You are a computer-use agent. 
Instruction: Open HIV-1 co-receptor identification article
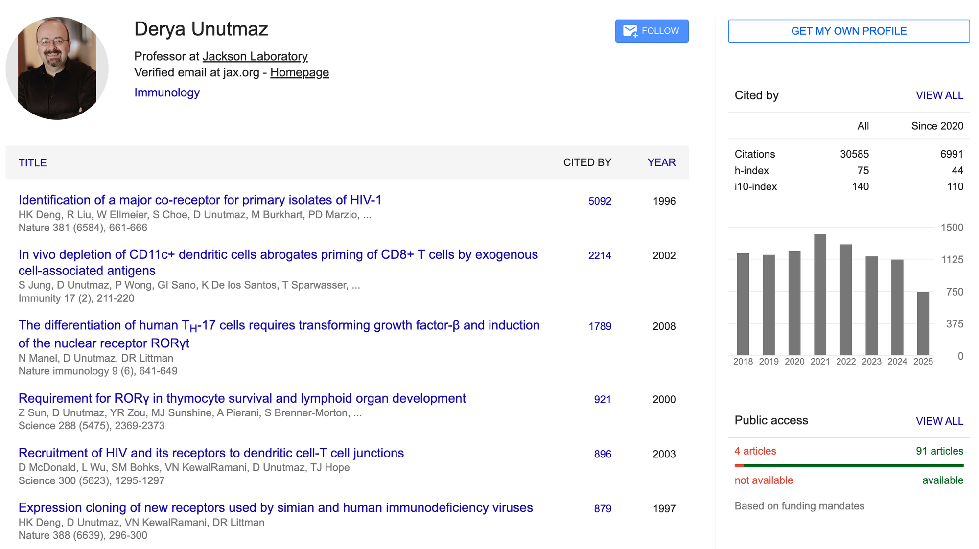[x=200, y=200]
